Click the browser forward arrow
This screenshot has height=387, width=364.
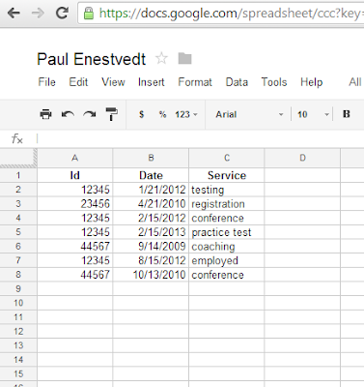click(38, 14)
